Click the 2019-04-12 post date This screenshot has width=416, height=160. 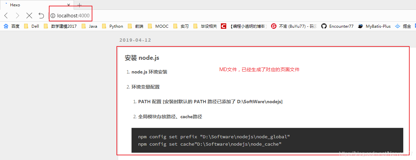(x=135, y=40)
